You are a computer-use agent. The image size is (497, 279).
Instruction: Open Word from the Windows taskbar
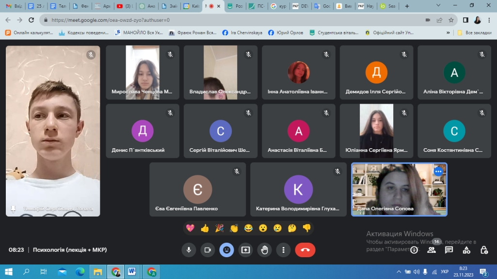click(132, 272)
